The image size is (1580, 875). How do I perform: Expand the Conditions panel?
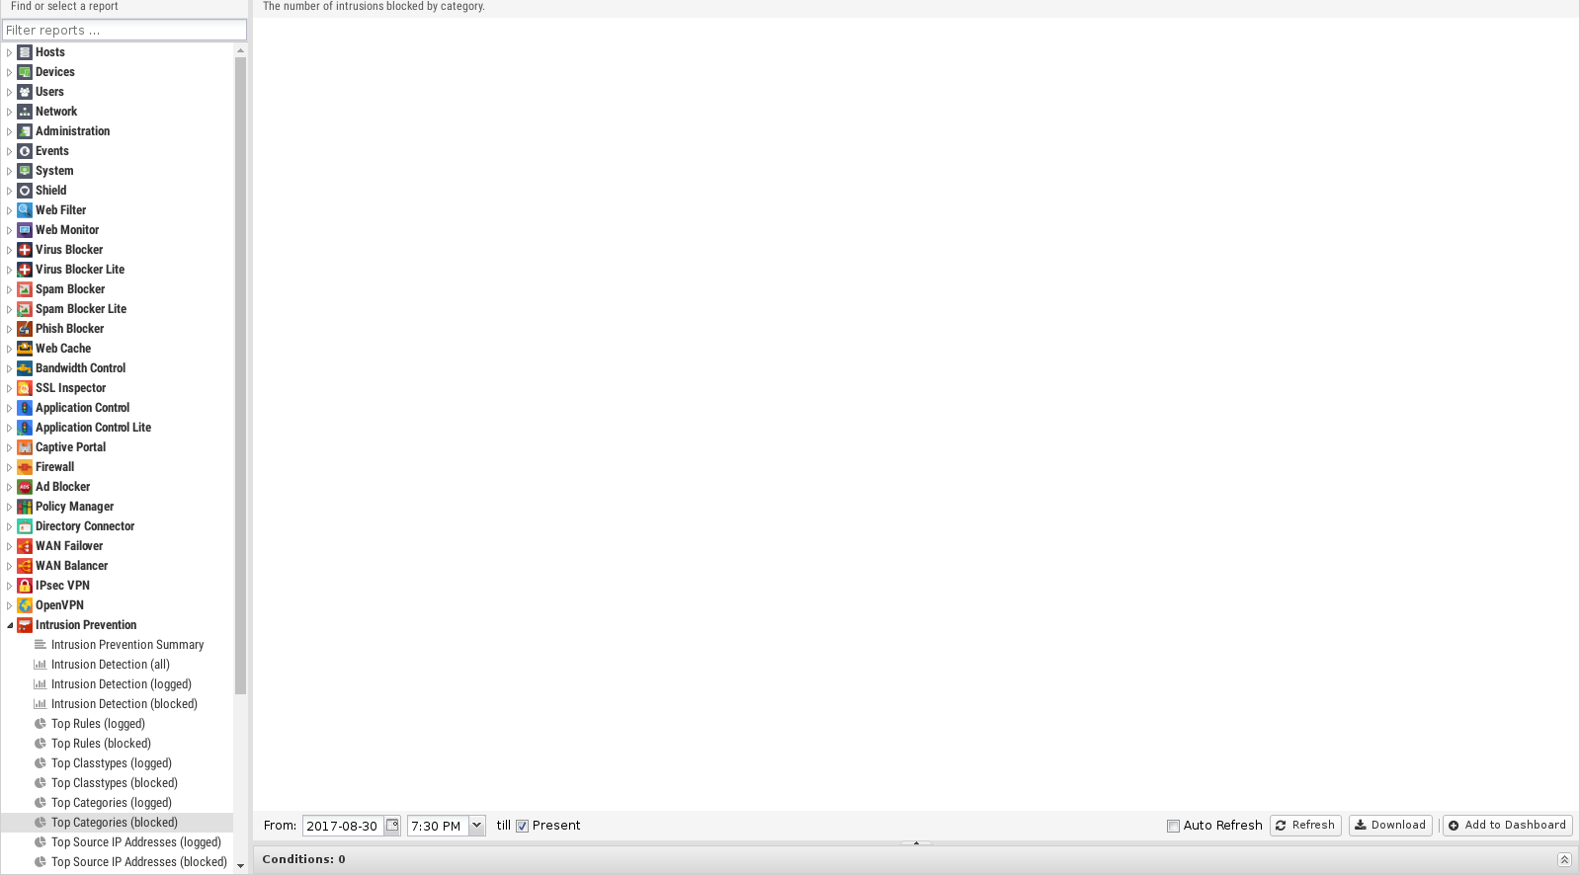click(x=1563, y=859)
